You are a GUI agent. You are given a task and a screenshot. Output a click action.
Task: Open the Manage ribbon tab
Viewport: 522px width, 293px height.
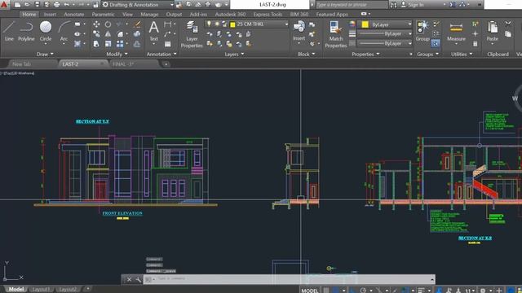(149, 15)
